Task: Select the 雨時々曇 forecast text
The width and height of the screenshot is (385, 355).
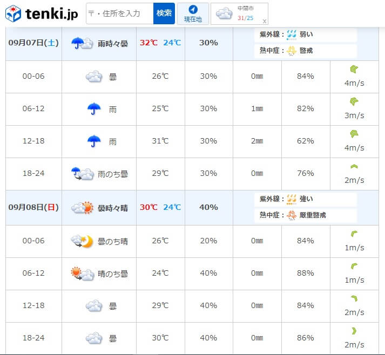Action: (x=113, y=44)
